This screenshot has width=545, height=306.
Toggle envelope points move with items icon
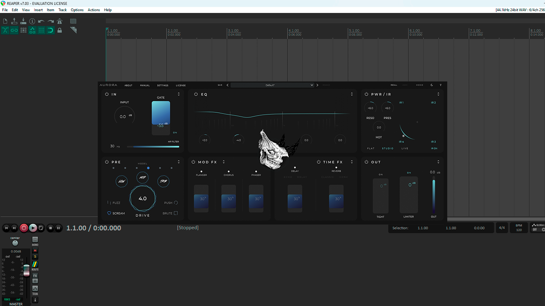coord(32,30)
